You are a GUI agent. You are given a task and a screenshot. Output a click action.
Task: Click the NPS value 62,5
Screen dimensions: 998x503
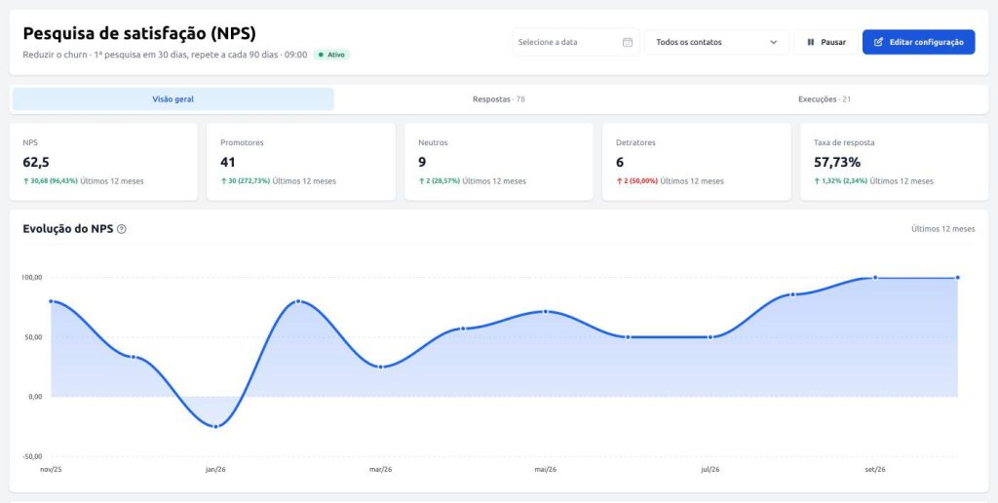(36, 163)
